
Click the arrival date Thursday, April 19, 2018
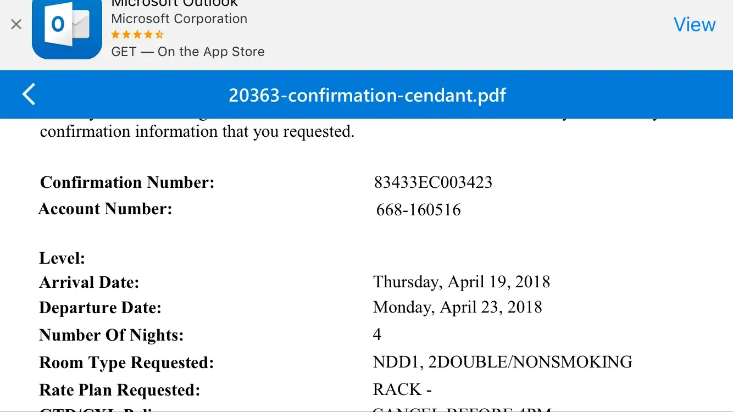pyautogui.click(x=461, y=282)
